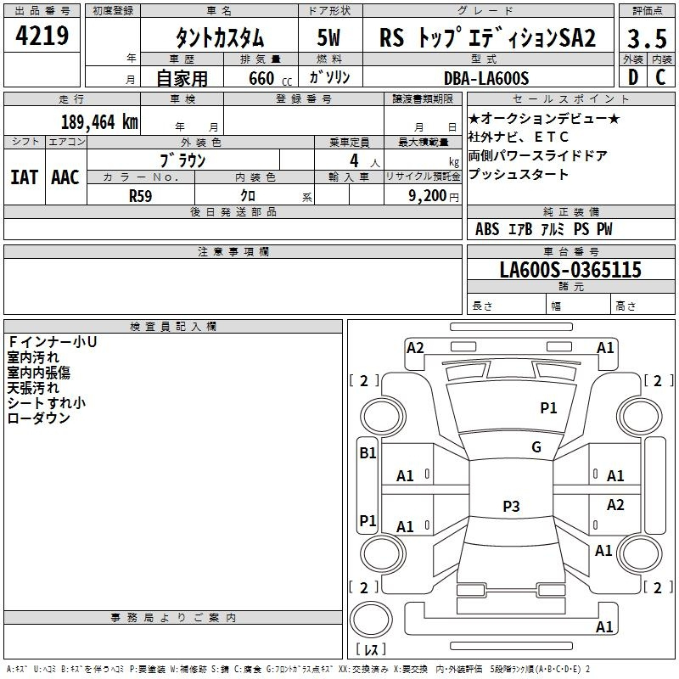The image size is (679, 679).
Task: Select the RS トップエディションSA2 grade text
Action: (487, 37)
